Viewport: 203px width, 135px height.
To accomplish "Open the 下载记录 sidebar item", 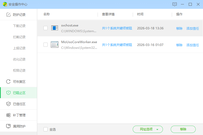I will click(x=19, y=26).
